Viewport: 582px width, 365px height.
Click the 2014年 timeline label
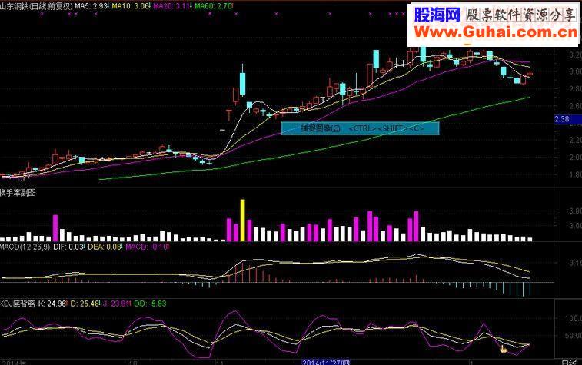(x=13, y=363)
